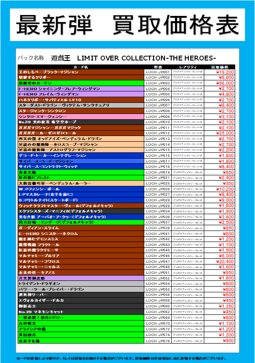This screenshot has height=363, width=255.
Task: Select card code LOCH-JP076
Action: [x=158, y=341]
